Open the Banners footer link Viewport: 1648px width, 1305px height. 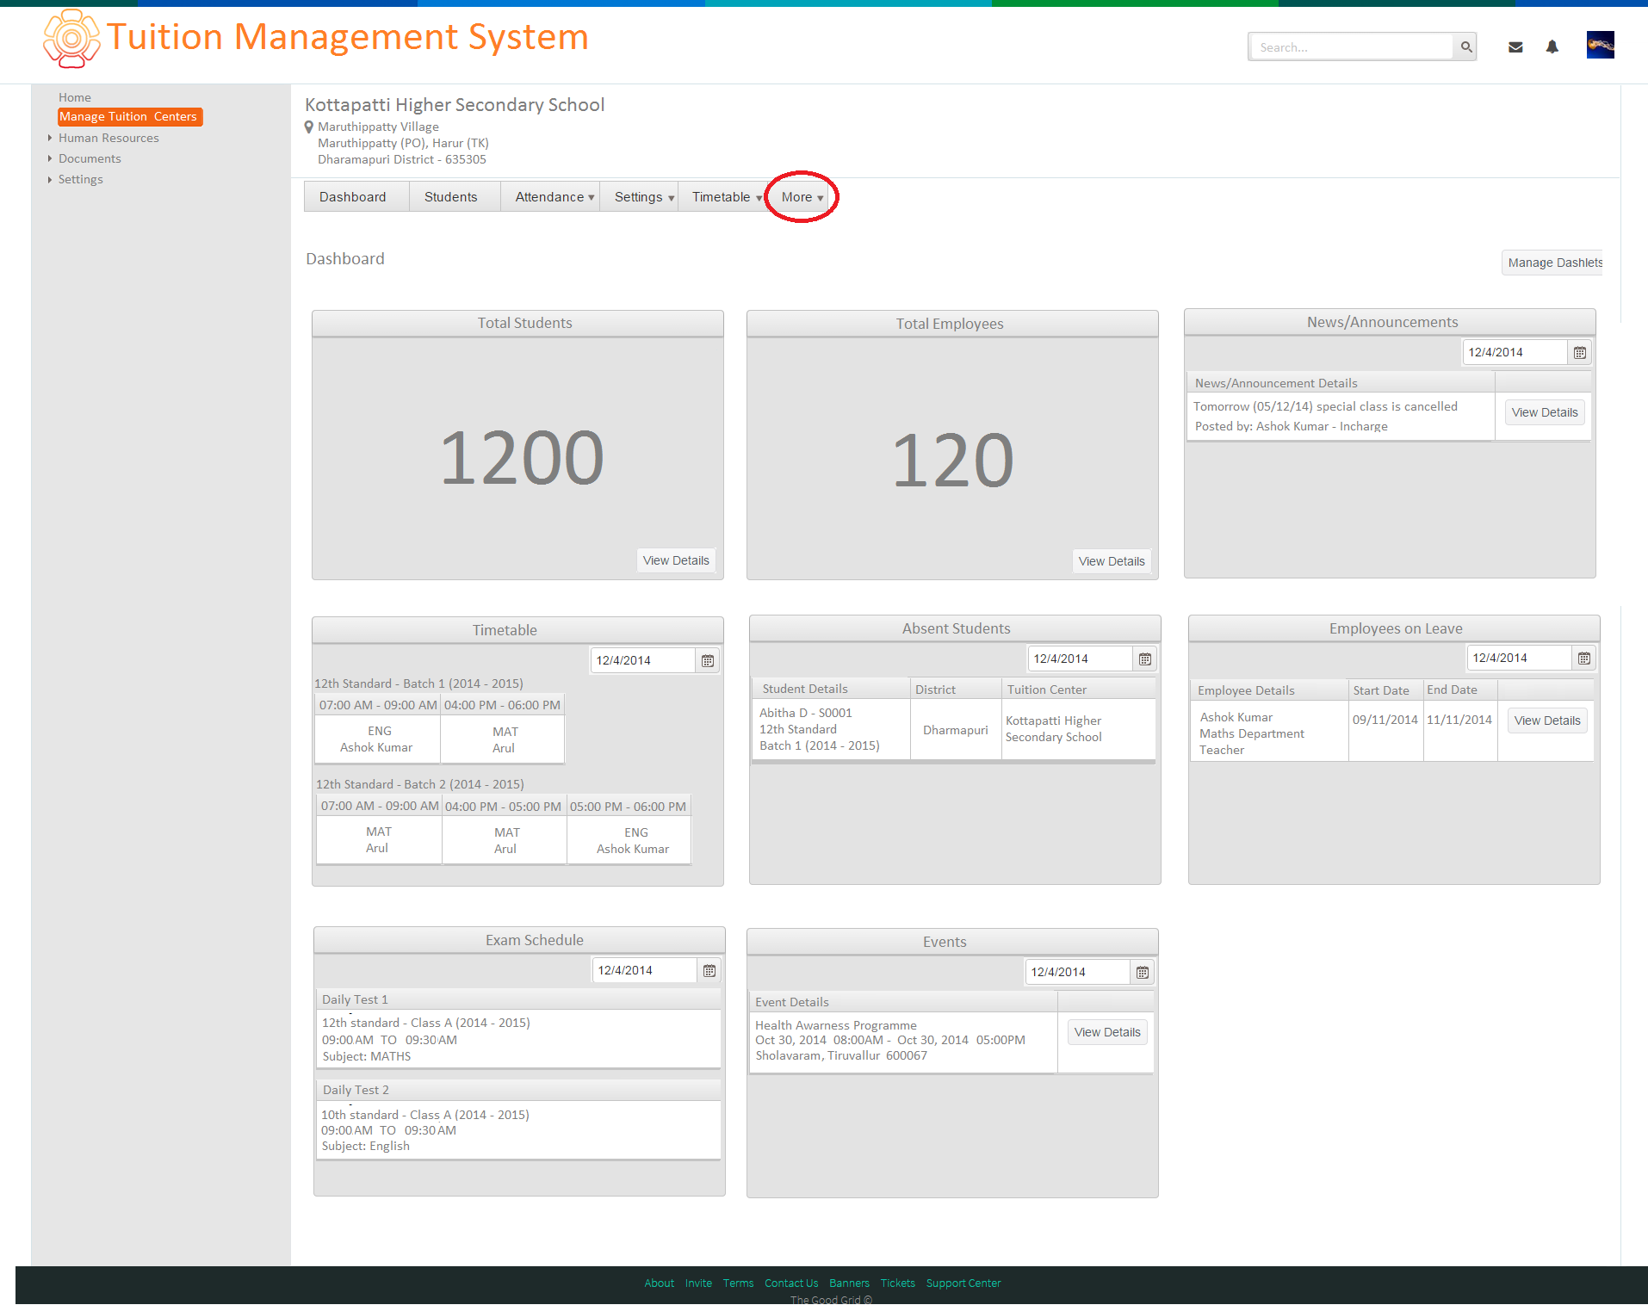pyautogui.click(x=849, y=1283)
